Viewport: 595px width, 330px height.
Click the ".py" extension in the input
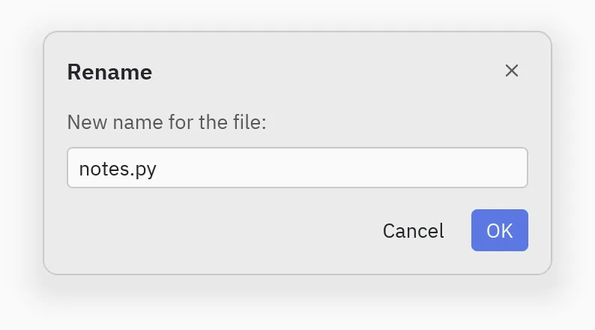pyautogui.click(x=143, y=170)
